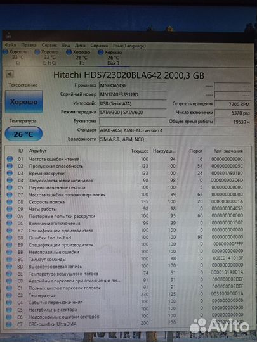Select the Скорость поиска attribute row
This screenshot has width=257, height=342.
tap(124, 202)
